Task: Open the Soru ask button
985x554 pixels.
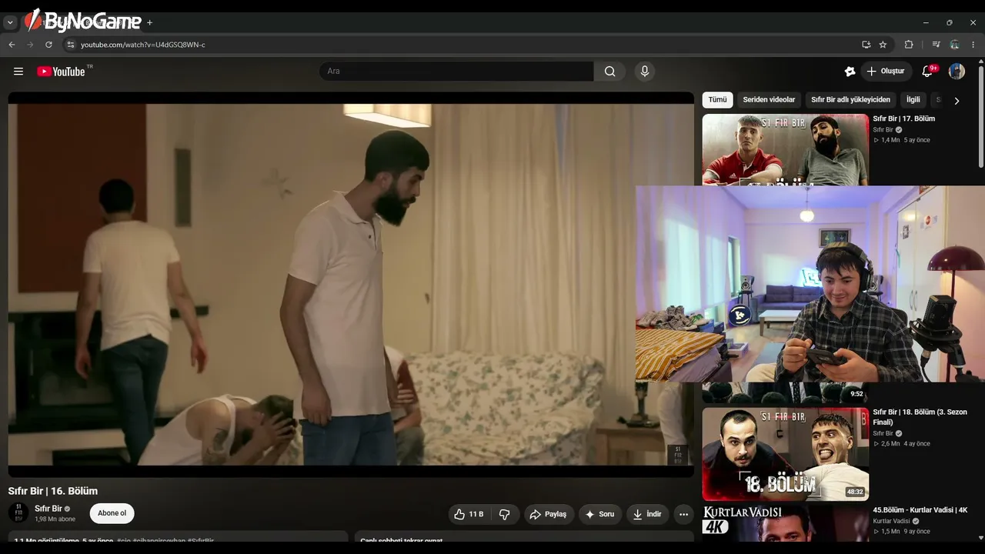Action: (x=599, y=514)
